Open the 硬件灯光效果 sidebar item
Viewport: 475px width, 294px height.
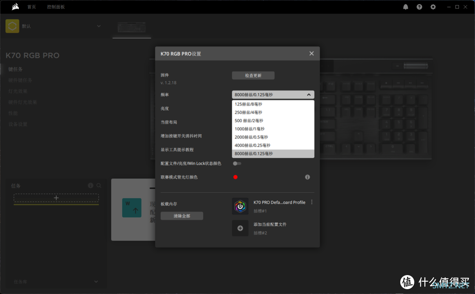pyautogui.click(x=22, y=102)
